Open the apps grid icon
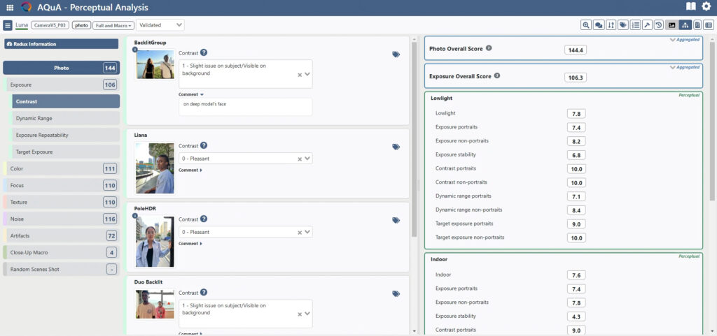Viewport: 717px width, 336px height. click(x=10, y=7)
